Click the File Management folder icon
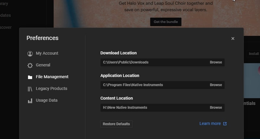Screen dimensions: 260x139 point(30,77)
